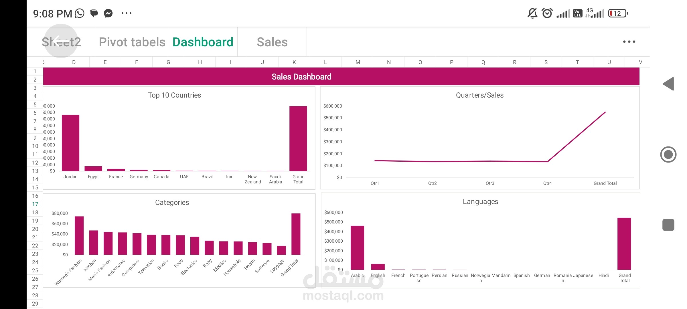The image size is (687, 309).
Task: Select the Sales Dashboard title banner
Action: coord(301,77)
